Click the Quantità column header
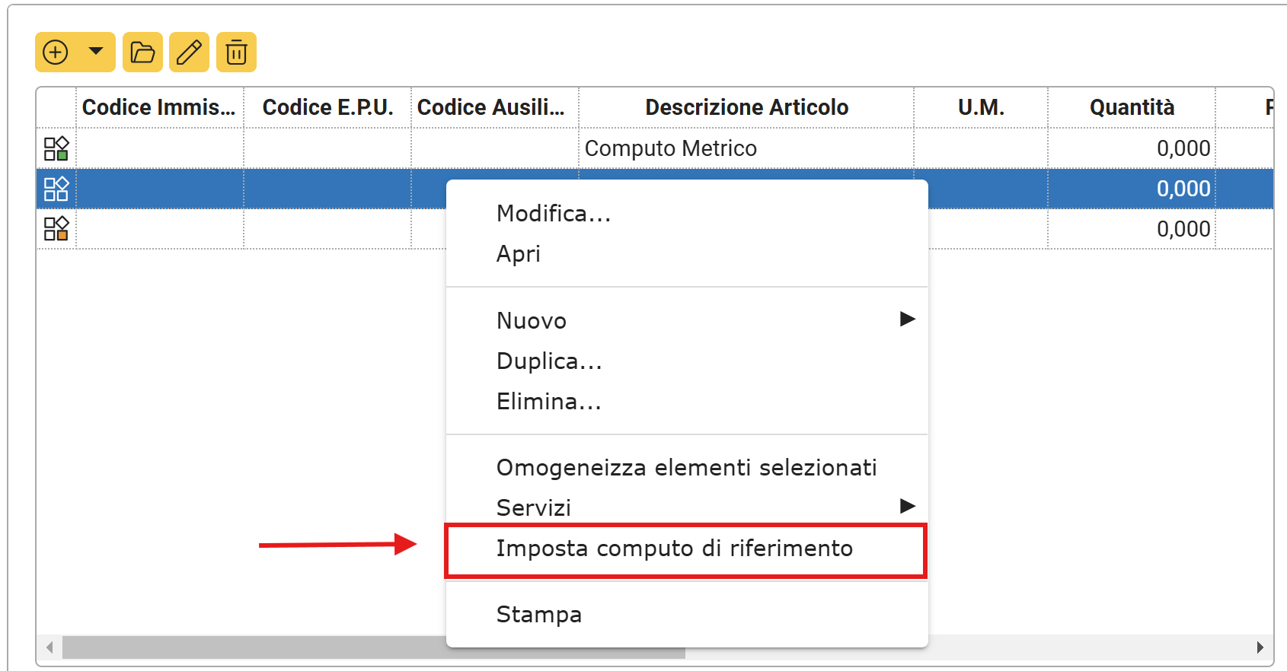 pos(1132,107)
